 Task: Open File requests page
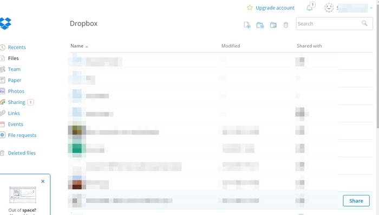(22, 135)
